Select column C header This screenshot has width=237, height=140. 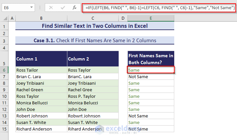point(93,19)
